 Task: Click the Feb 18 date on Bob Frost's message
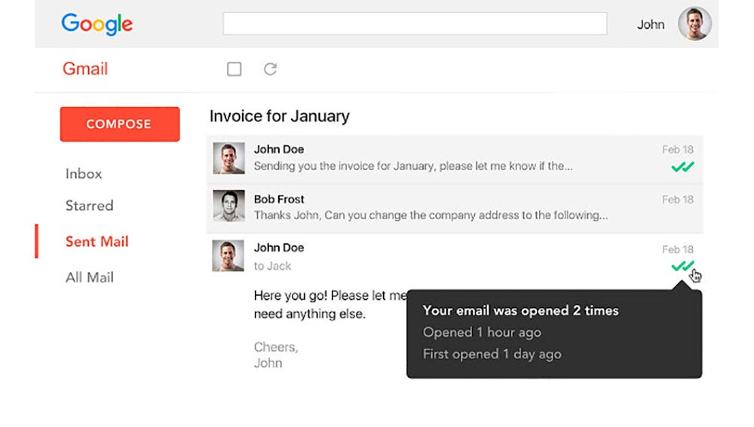point(678,200)
